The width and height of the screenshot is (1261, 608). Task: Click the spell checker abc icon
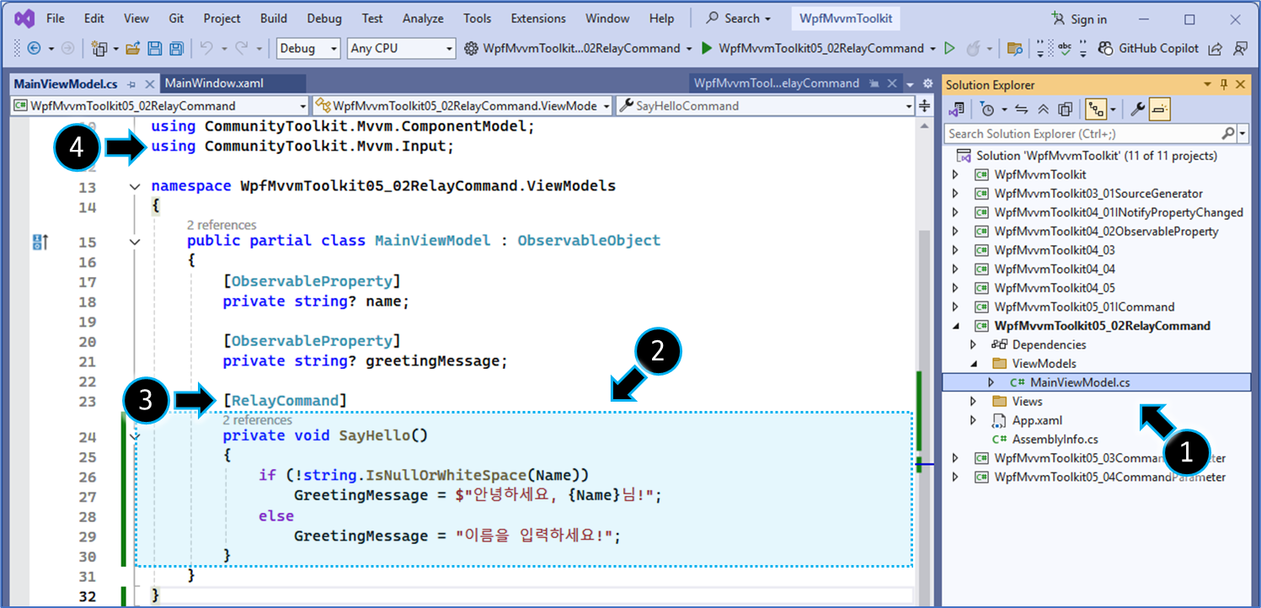pyautogui.click(x=1066, y=49)
